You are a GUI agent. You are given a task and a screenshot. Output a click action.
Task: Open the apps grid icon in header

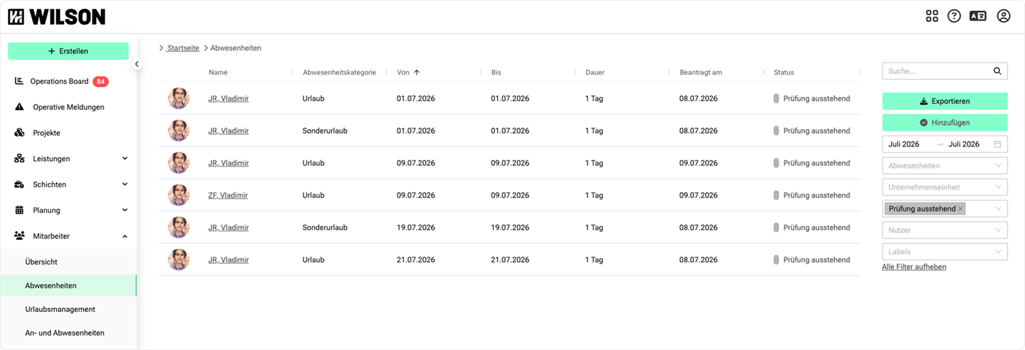pyautogui.click(x=932, y=16)
